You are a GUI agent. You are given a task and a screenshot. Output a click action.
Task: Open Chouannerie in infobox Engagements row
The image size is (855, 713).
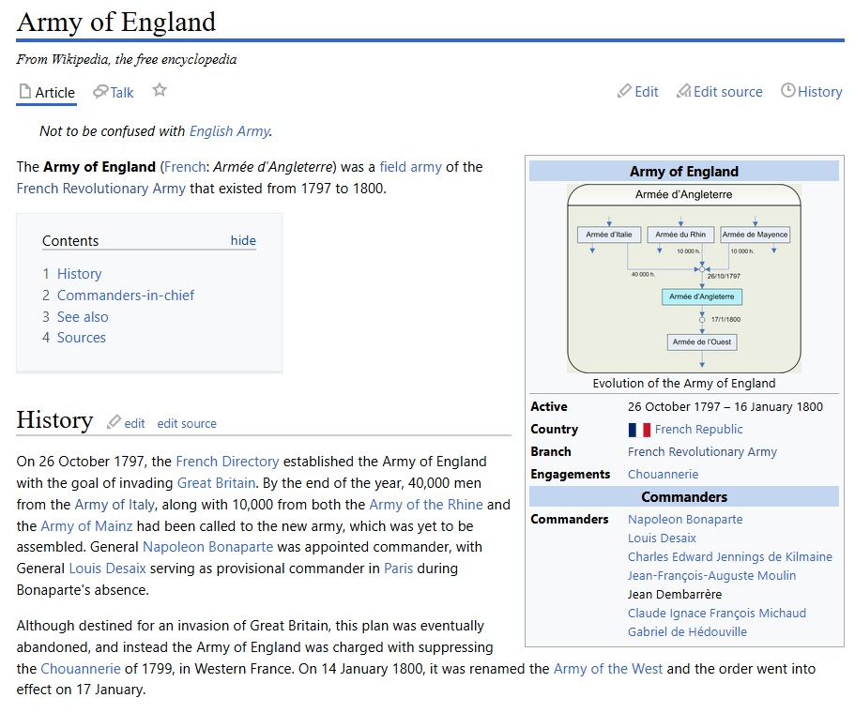(663, 475)
